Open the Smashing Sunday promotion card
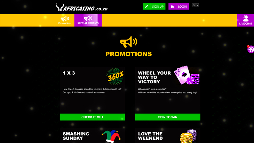The height and width of the screenshot is (143, 254). (x=92, y=136)
